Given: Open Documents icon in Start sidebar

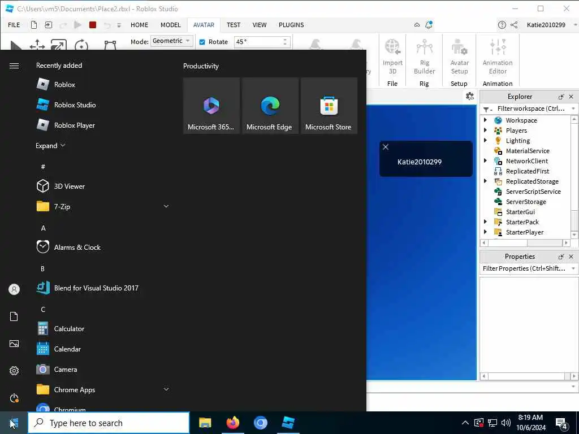Looking at the screenshot, I should point(14,316).
